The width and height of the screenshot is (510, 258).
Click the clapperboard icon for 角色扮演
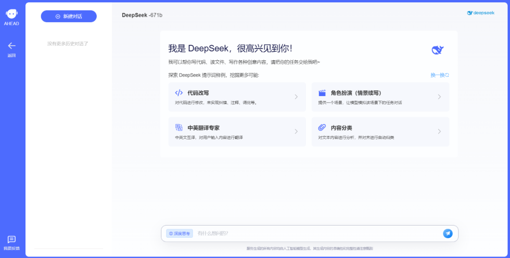click(322, 93)
